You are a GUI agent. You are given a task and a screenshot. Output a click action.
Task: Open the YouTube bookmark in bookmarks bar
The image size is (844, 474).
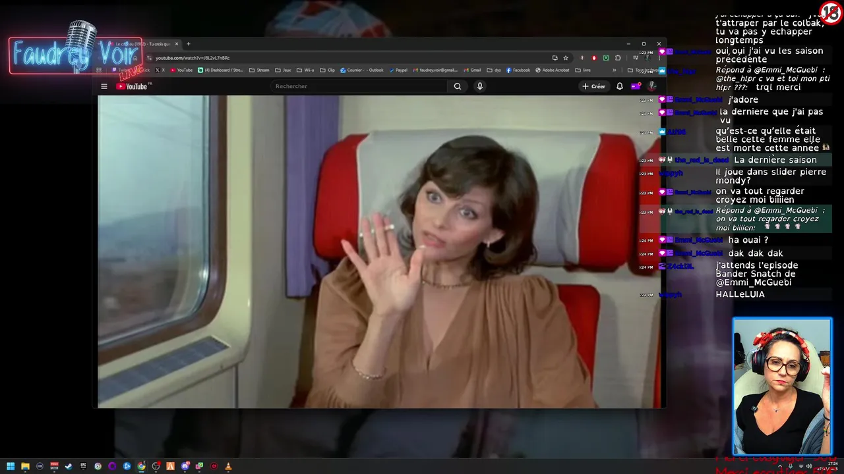tap(182, 70)
